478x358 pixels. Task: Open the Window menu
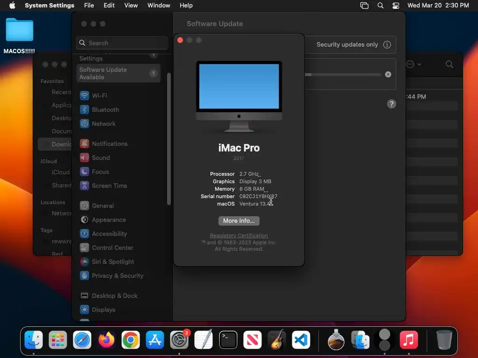[159, 6]
